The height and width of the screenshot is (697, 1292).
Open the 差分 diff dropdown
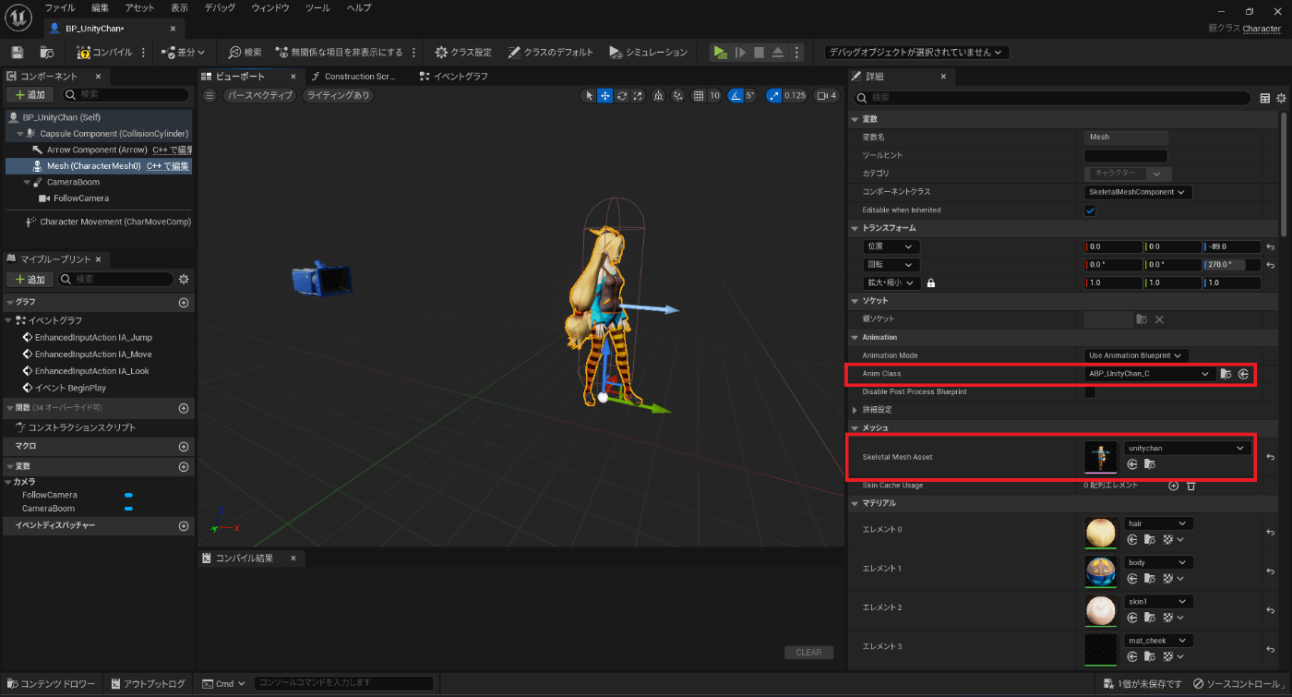[184, 53]
